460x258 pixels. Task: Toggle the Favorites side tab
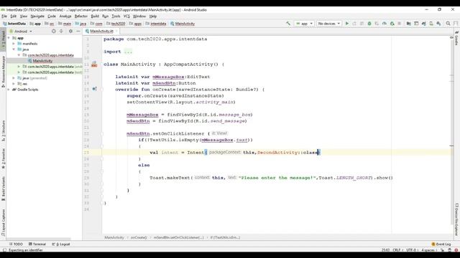pyautogui.click(x=3, y=158)
